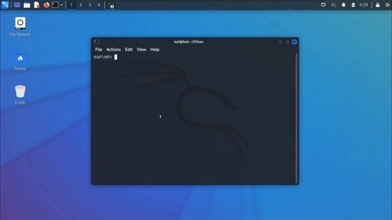This screenshot has height=220, width=392.
Task: Minimize the terminal window
Action: [x=281, y=42]
